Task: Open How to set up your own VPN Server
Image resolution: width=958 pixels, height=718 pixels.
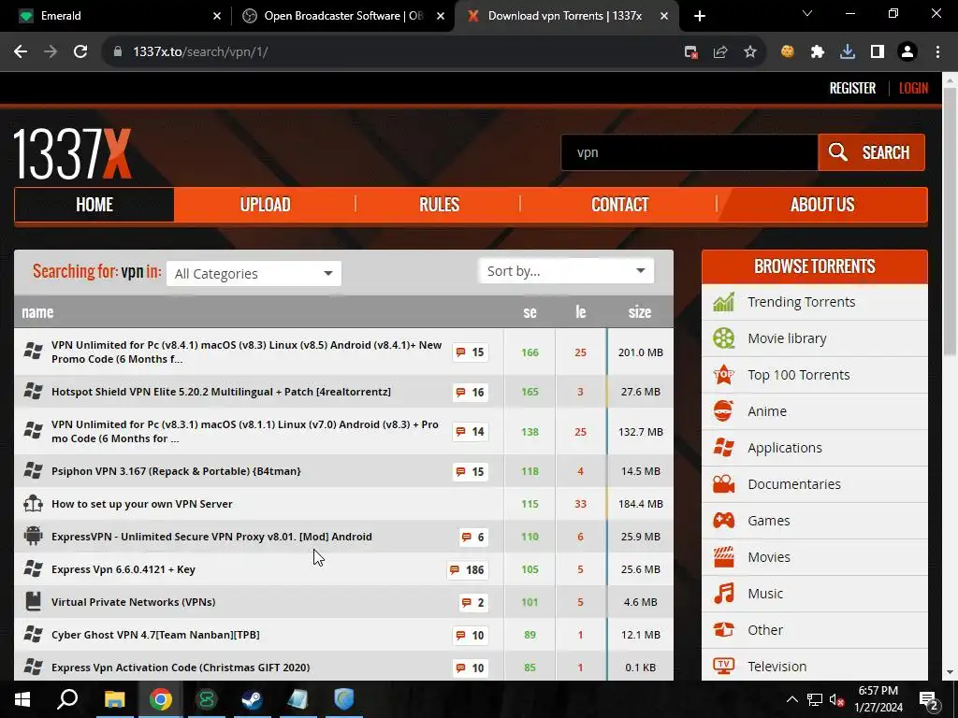Action: click(x=142, y=504)
